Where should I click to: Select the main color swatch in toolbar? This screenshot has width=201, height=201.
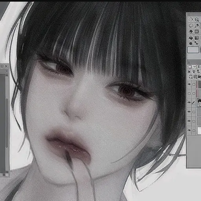tap(193, 50)
